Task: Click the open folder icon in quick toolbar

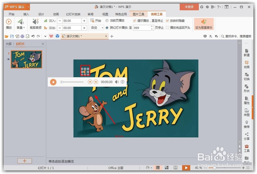Action: click(7, 36)
